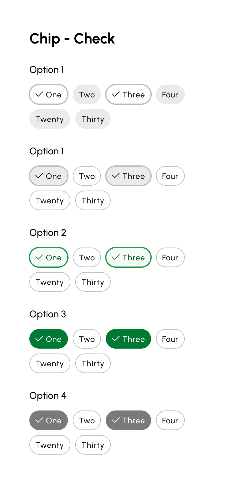Enable the Thirty chip under Option 2
The height and width of the screenshot is (484, 252).
click(93, 282)
